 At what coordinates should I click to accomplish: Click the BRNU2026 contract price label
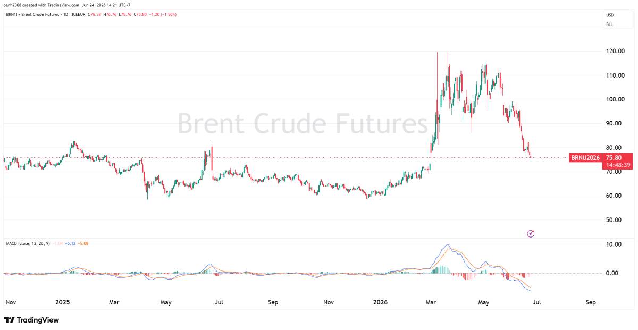coord(585,158)
